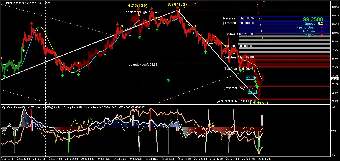Select the cyan 99.27 price tag

[250, 78]
